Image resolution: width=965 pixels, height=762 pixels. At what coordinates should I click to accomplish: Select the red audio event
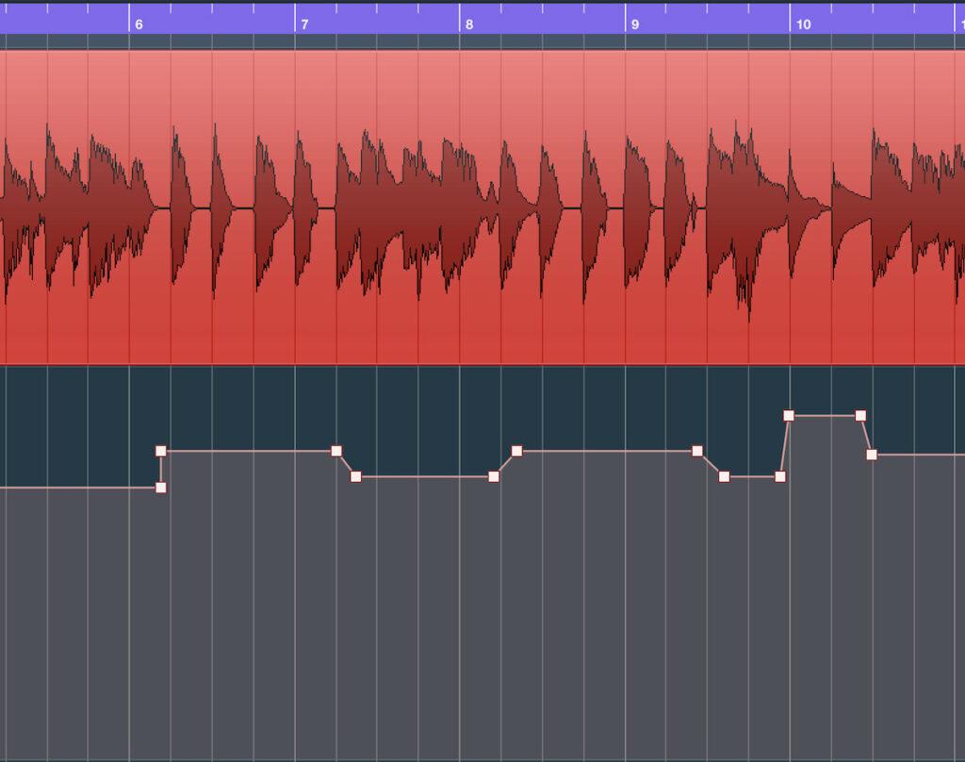(471, 207)
